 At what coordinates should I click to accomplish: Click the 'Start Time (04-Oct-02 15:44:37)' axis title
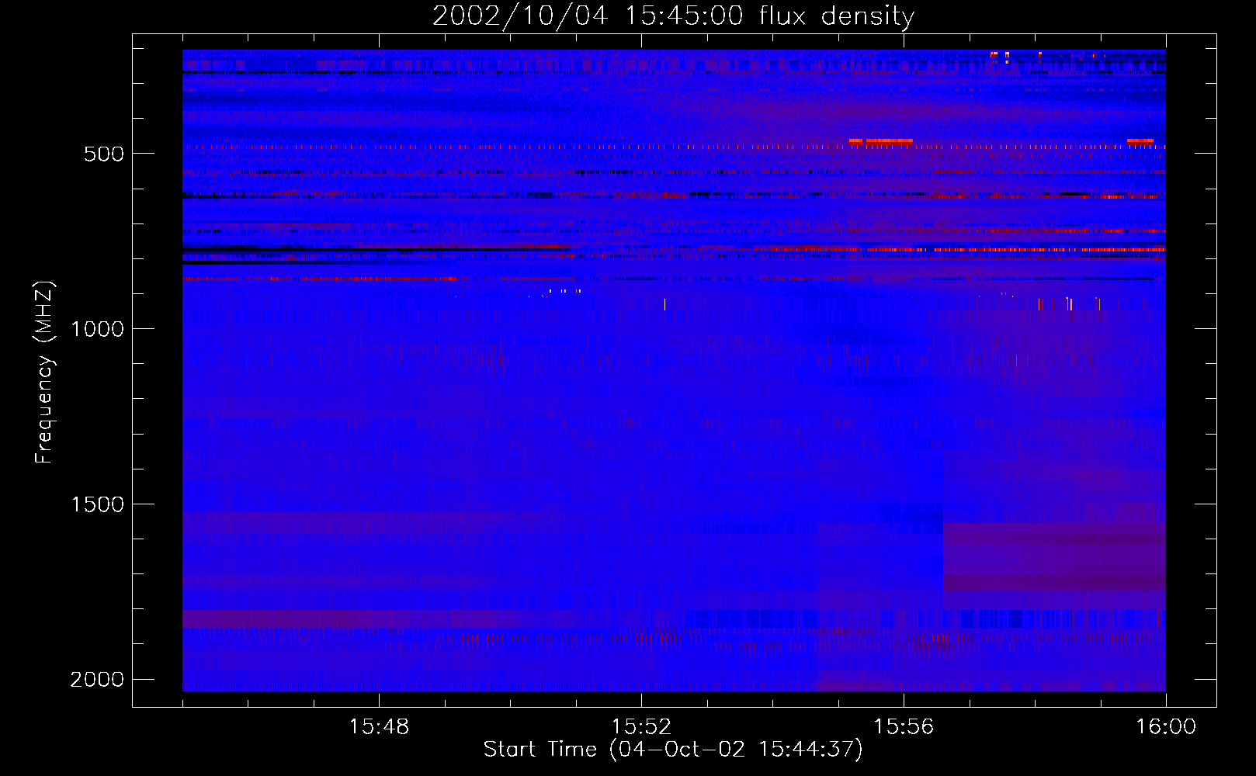click(x=673, y=750)
